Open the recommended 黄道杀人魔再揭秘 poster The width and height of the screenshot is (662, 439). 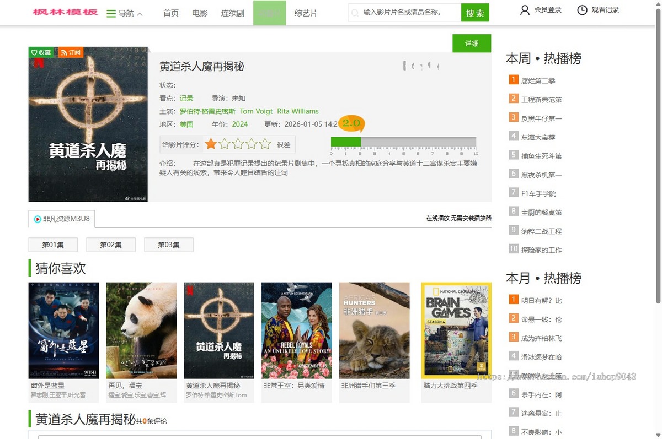[x=219, y=330]
